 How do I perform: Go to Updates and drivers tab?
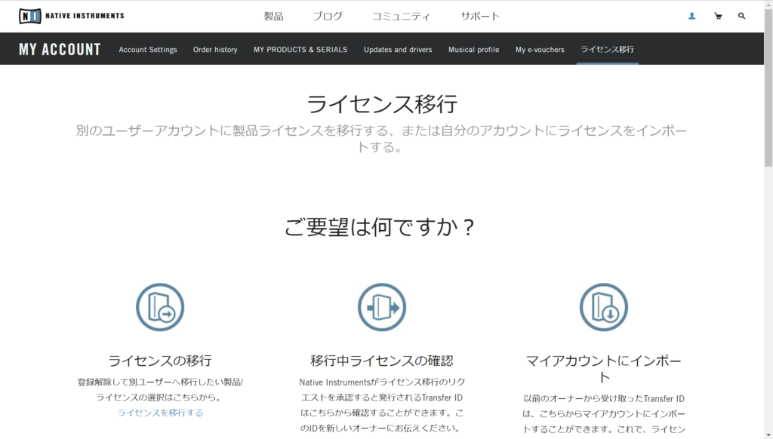(x=398, y=50)
